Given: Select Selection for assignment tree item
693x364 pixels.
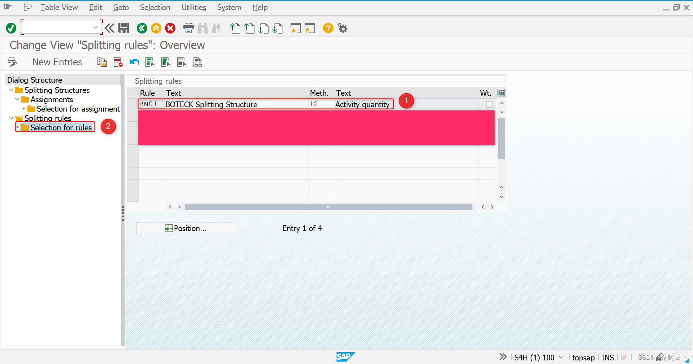Looking at the screenshot, I should tap(78, 109).
